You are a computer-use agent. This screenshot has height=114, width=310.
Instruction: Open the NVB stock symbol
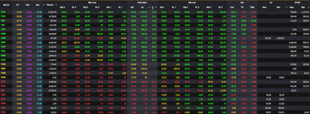click(x=3, y=112)
